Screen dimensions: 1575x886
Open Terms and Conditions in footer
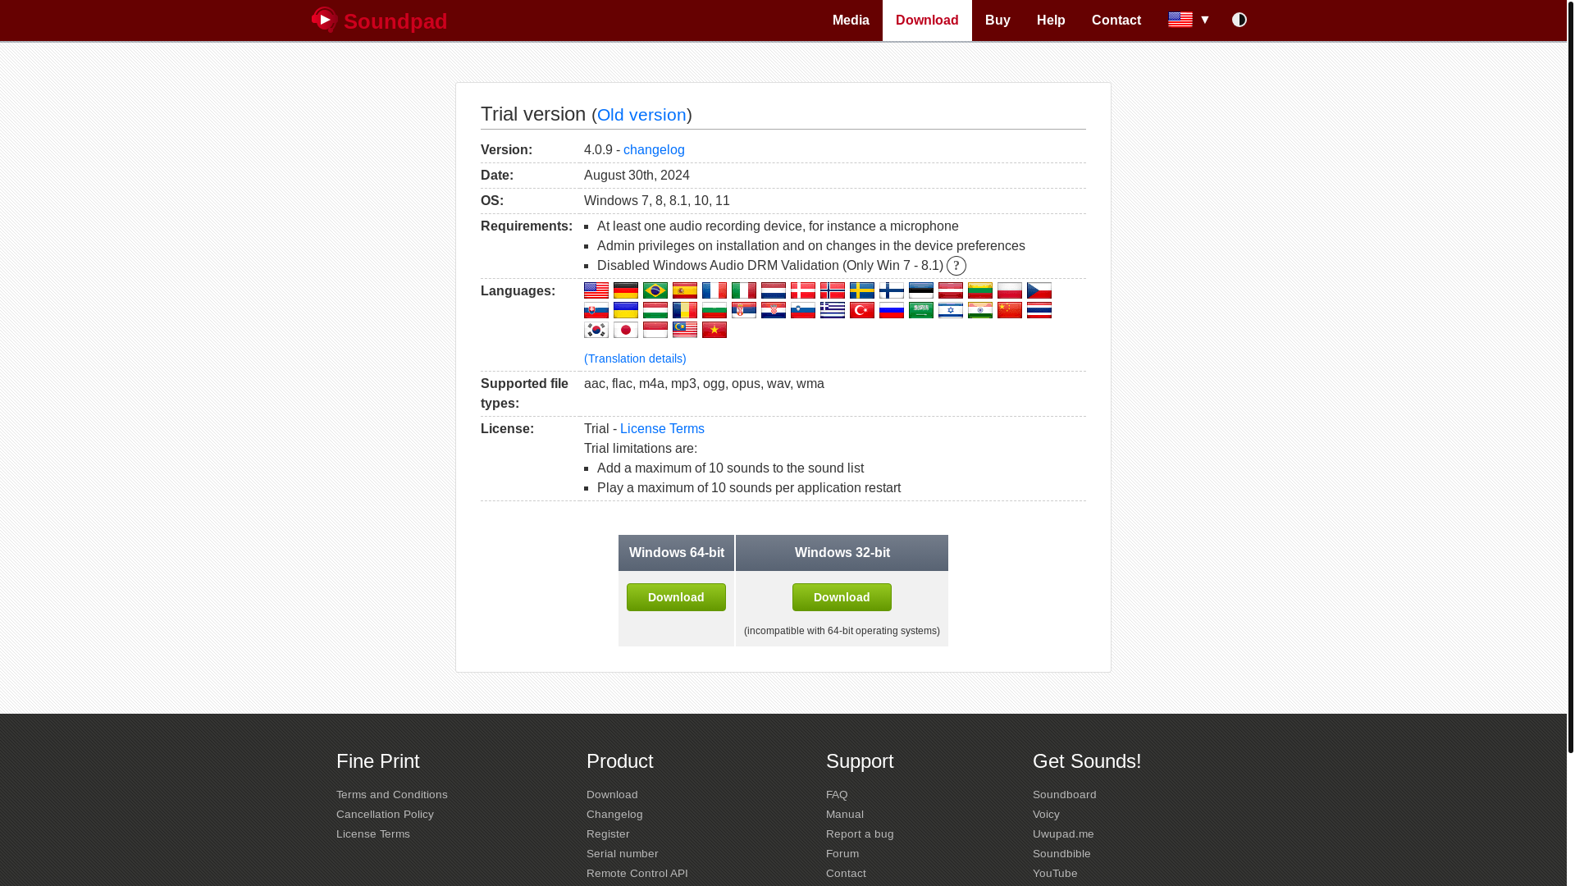pos(392,795)
